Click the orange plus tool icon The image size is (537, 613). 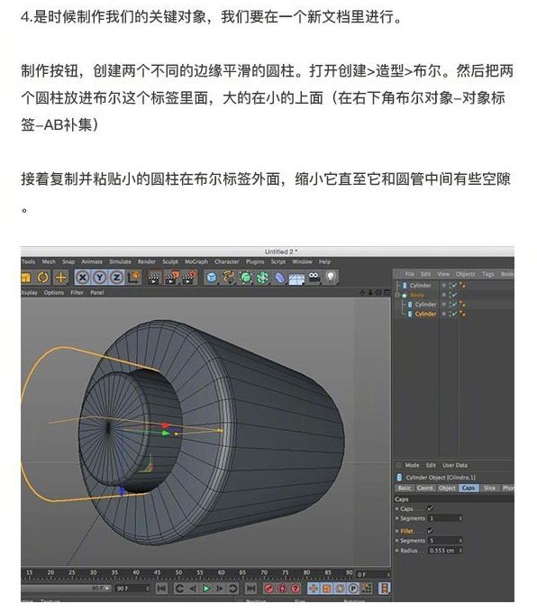(x=60, y=278)
